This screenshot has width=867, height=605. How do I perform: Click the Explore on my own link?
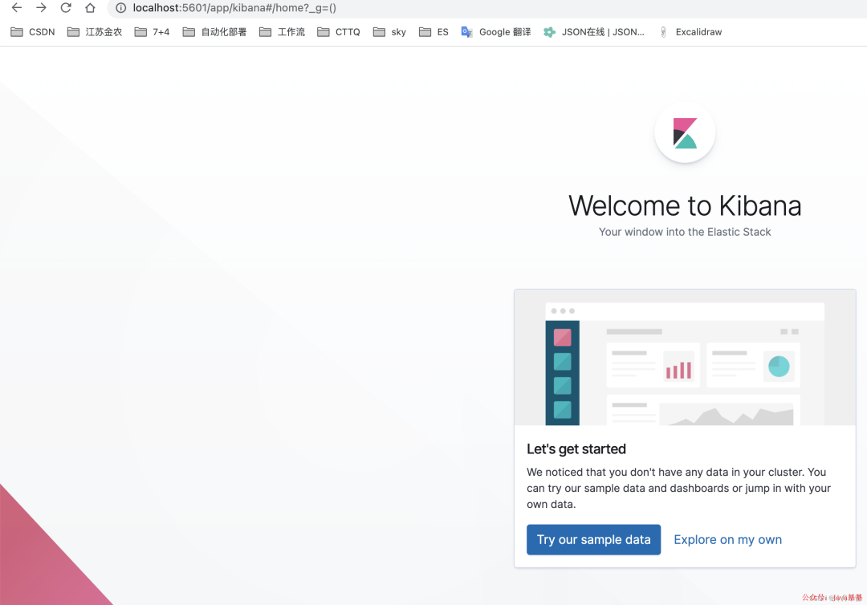pyautogui.click(x=727, y=539)
